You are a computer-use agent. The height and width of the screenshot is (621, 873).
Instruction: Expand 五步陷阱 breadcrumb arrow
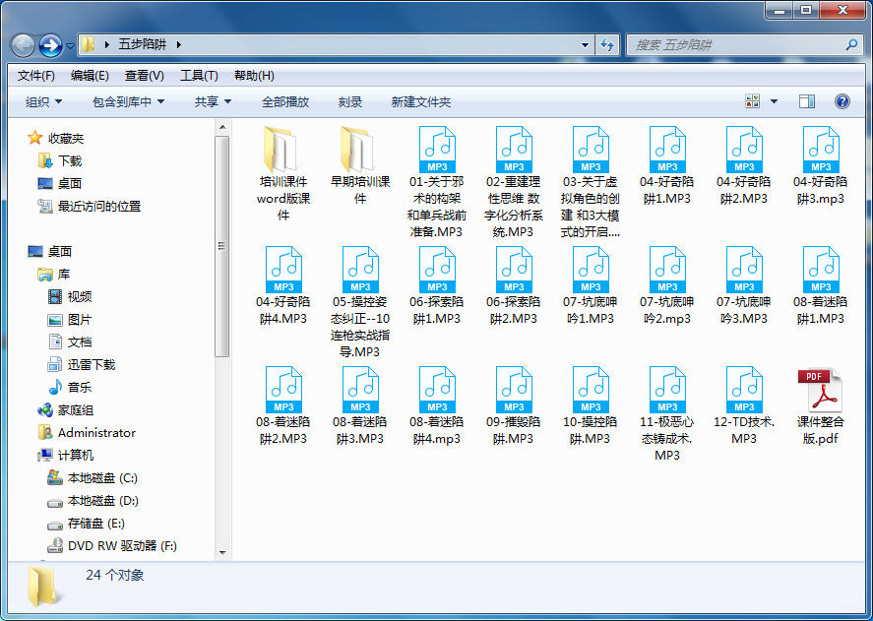click(179, 44)
